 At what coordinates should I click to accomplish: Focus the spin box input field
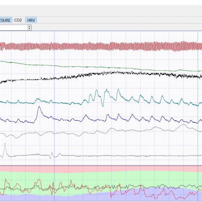(13, 28)
